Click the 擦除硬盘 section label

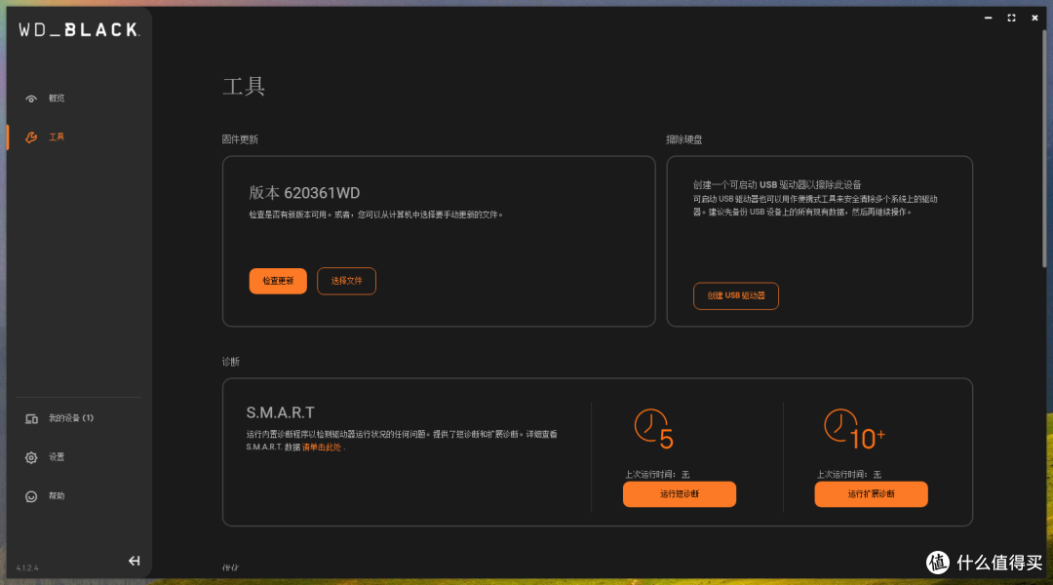(x=683, y=139)
